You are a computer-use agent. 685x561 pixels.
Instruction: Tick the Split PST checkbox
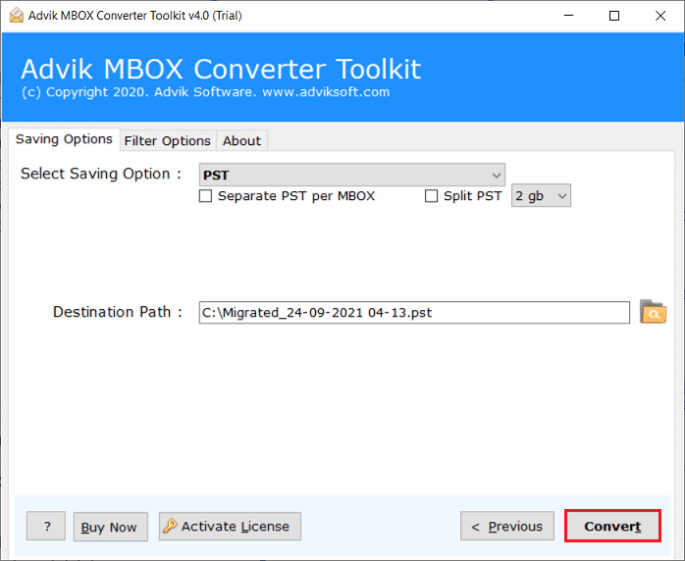coord(431,196)
